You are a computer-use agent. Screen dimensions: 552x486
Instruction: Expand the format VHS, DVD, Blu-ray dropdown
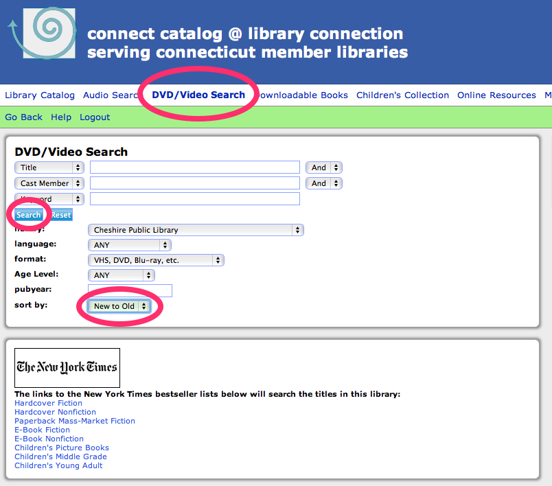156,260
